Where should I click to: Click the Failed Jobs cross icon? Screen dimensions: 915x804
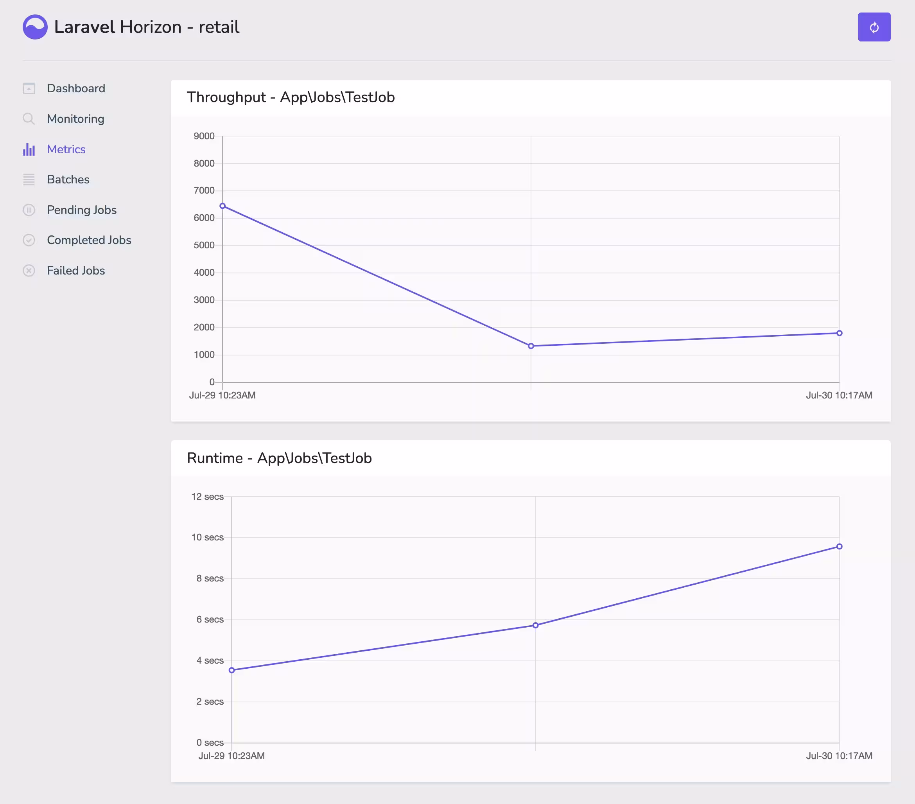click(x=29, y=271)
